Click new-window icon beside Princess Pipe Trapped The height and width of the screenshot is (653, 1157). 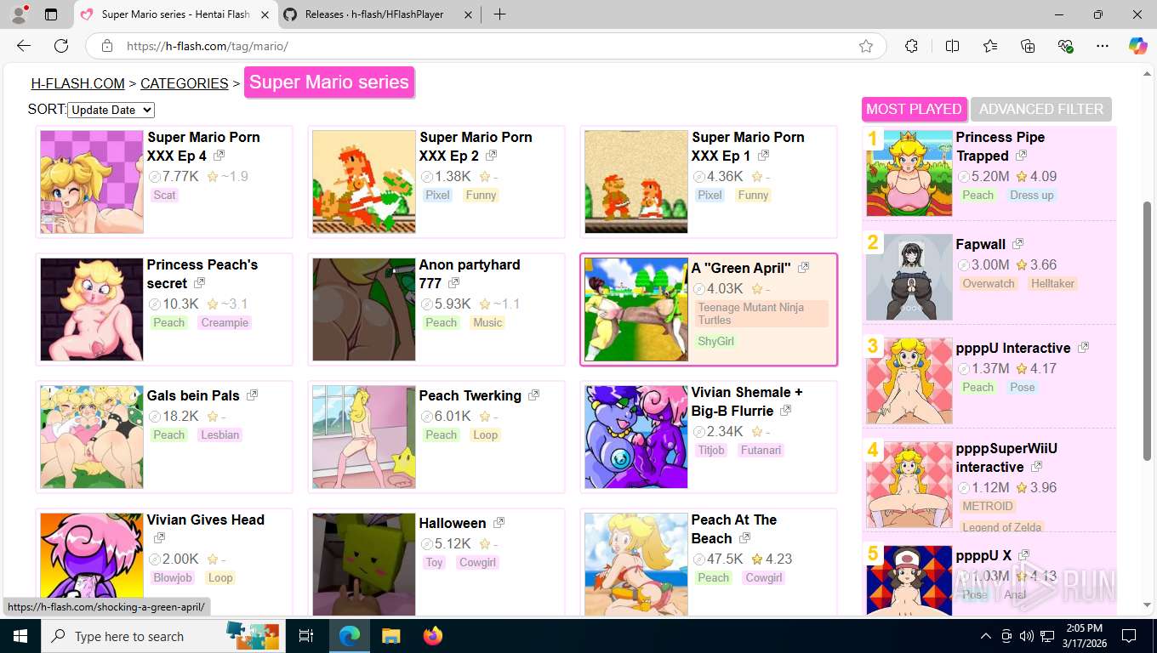point(1021,156)
